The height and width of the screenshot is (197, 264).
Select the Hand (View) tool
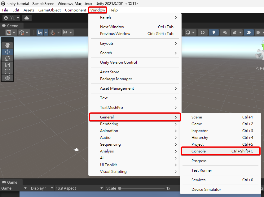click(x=7, y=45)
